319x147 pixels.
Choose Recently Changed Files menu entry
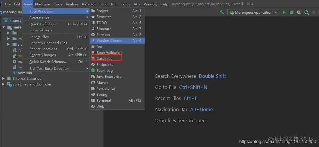[x=56, y=43]
